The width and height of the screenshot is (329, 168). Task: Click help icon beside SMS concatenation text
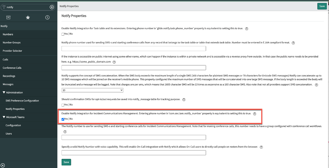[317, 85]
